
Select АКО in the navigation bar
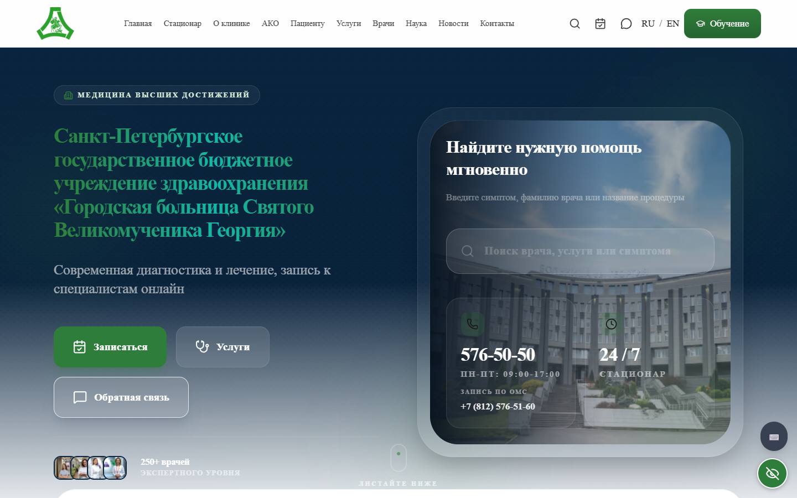coord(270,24)
